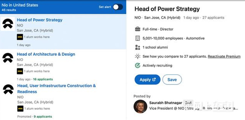Click the briefcase icon next to Full-time
245x120 pixels.
pos(138,29)
